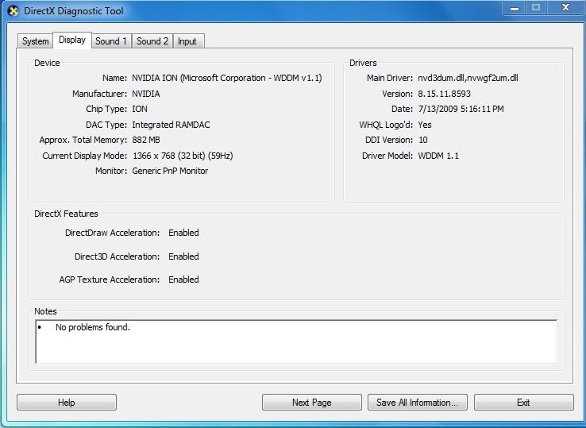Click the DirectX Diagnostic Tool title bar icon
This screenshot has height=428, width=586.
point(13,11)
